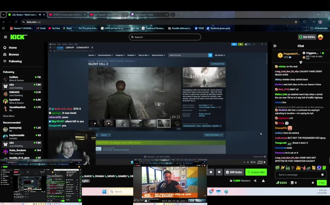Select the Steam STORE tab
The width and height of the screenshot is (330, 205).
(60, 48)
